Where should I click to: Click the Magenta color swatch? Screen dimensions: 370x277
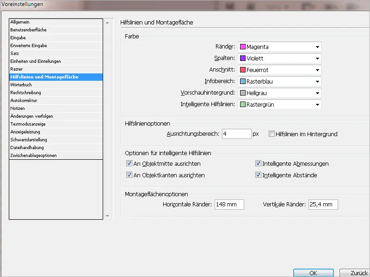tap(242, 47)
